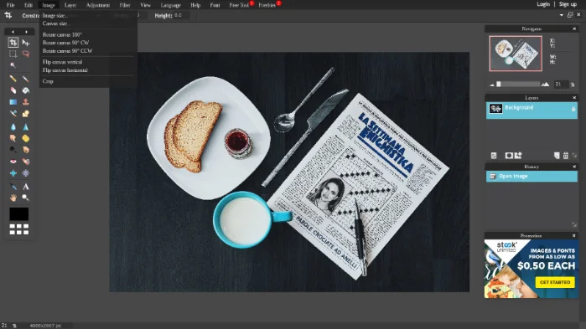The width and height of the screenshot is (586, 329).
Task: Click Navigator zoom-in large mountain icon
Action: click(x=545, y=85)
